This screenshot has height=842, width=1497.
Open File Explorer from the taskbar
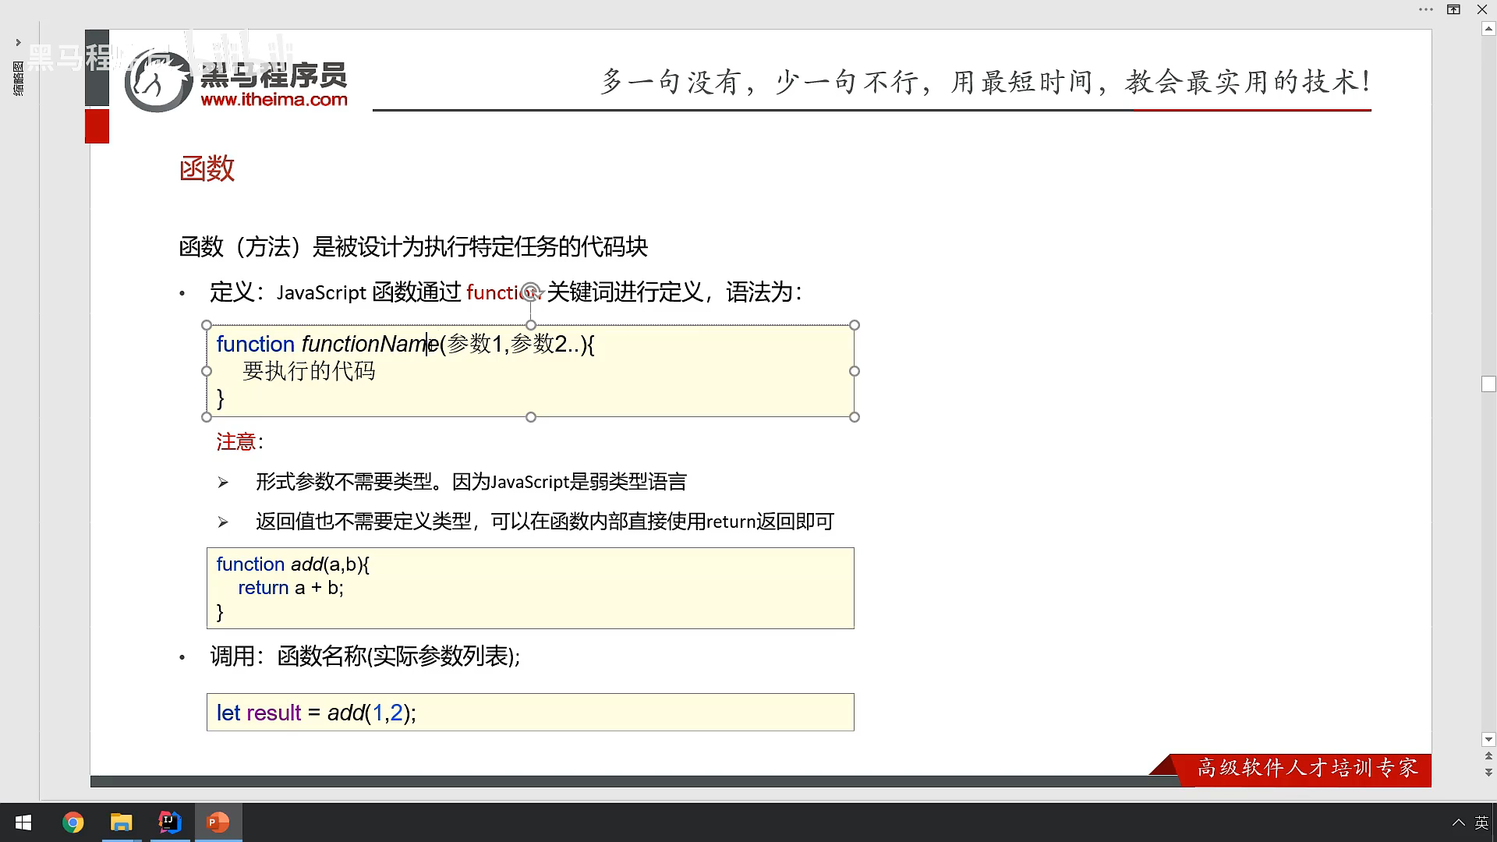coord(121,823)
